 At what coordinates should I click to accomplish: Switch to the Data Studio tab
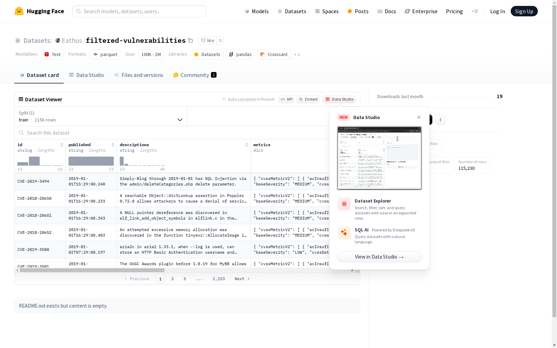87,75
